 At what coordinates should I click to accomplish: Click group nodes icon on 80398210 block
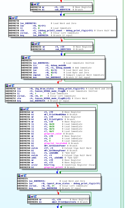[38, 4]
